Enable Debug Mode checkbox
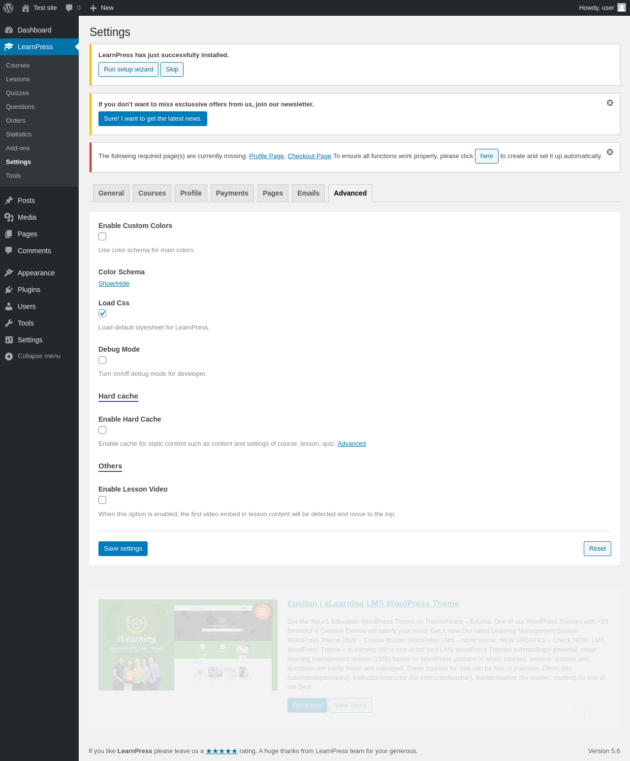Screen dimensions: 630x761 102,360
